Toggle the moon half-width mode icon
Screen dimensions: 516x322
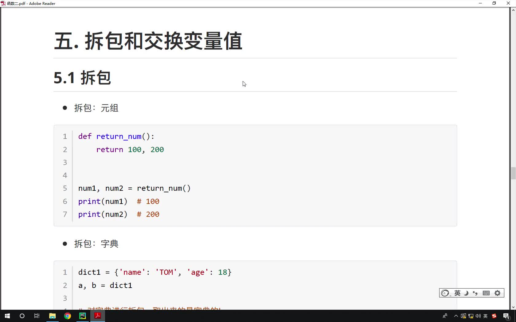(466, 293)
